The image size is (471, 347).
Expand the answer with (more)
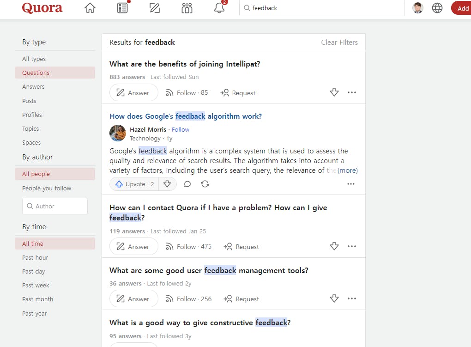348,170
